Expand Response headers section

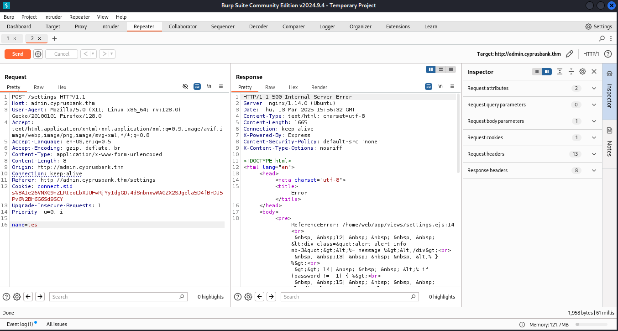click(x=532, y=170)
